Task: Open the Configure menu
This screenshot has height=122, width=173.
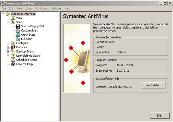Action: click(41, 8)
